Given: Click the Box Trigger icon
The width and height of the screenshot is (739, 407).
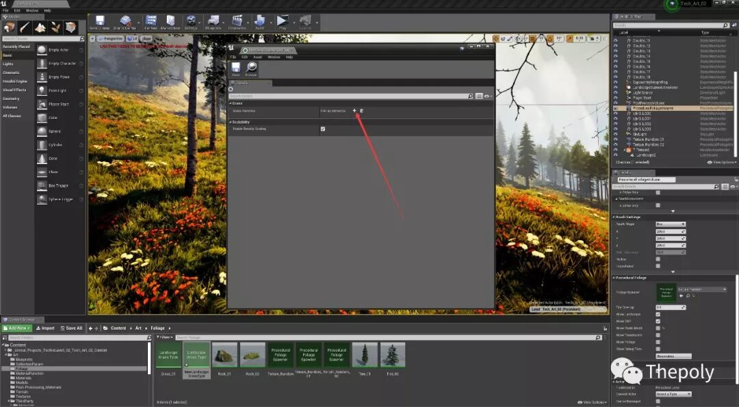Looking at the screenshot, I should click(42, 185).
